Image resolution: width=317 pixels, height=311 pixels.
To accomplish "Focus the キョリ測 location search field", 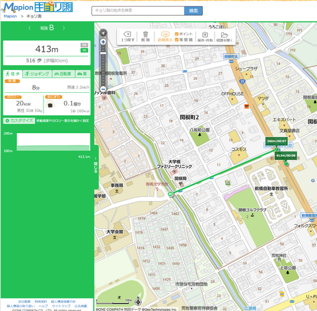I will tap(138, 11).
